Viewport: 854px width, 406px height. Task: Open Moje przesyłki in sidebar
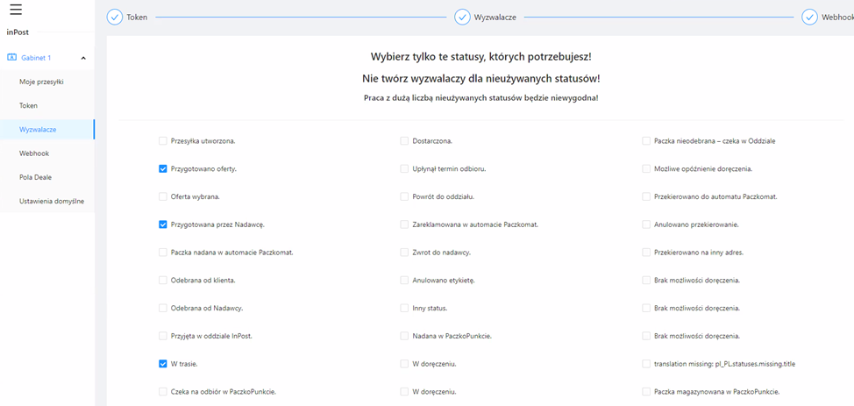click(47, 82)
